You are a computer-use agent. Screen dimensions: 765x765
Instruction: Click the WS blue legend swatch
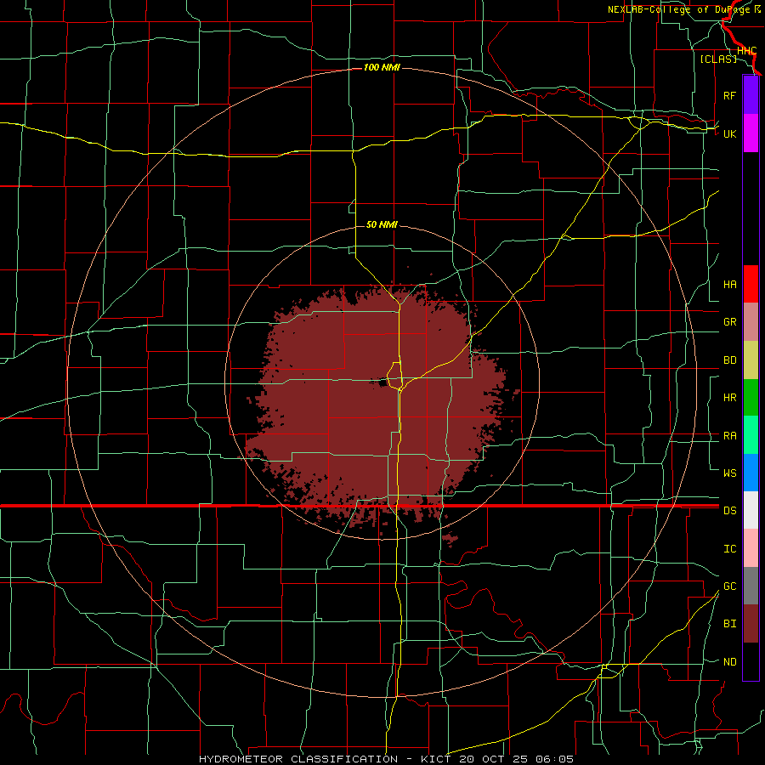tap(751, 473)
